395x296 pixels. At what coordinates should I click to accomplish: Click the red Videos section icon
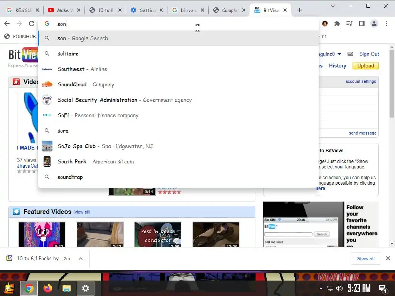click(16, 82)
